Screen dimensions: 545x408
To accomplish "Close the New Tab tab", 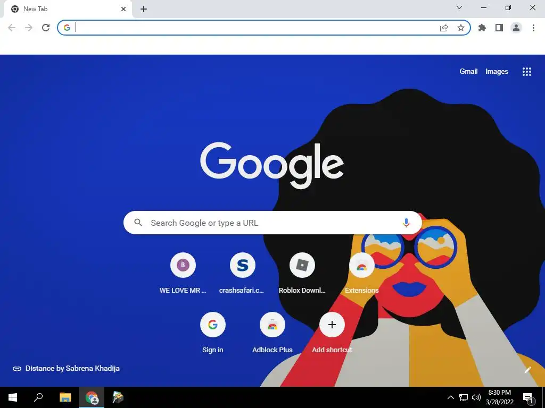I will [123, 9].
